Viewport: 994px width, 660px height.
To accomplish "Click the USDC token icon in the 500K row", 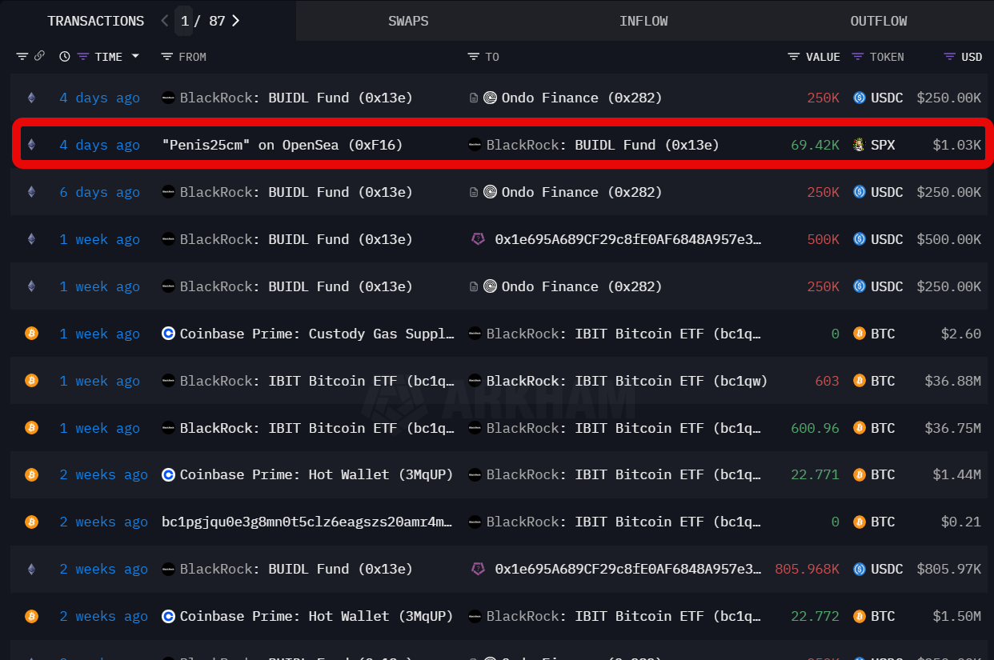I will pos(859,239).
